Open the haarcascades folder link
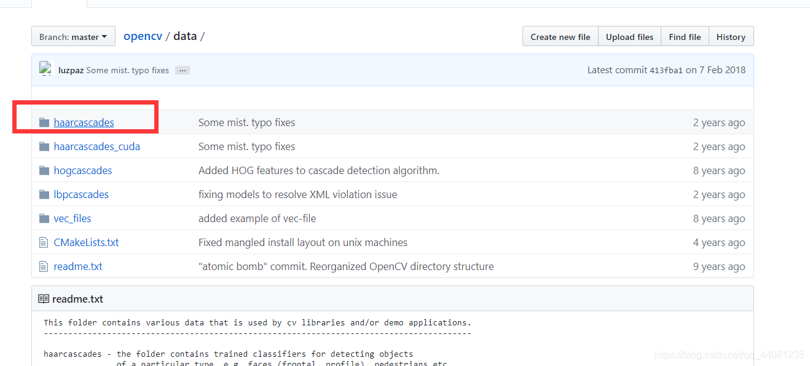The height and width of the screenshot is (366, 810). 84,122
